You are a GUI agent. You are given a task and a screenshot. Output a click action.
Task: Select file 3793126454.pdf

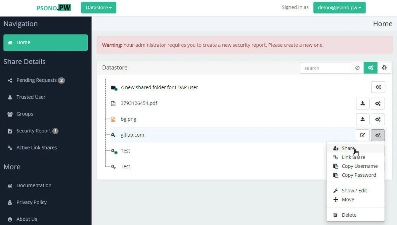pos(139,103)
